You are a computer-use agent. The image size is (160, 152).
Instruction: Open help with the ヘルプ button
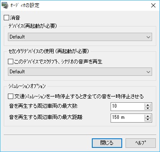point(141,143)
